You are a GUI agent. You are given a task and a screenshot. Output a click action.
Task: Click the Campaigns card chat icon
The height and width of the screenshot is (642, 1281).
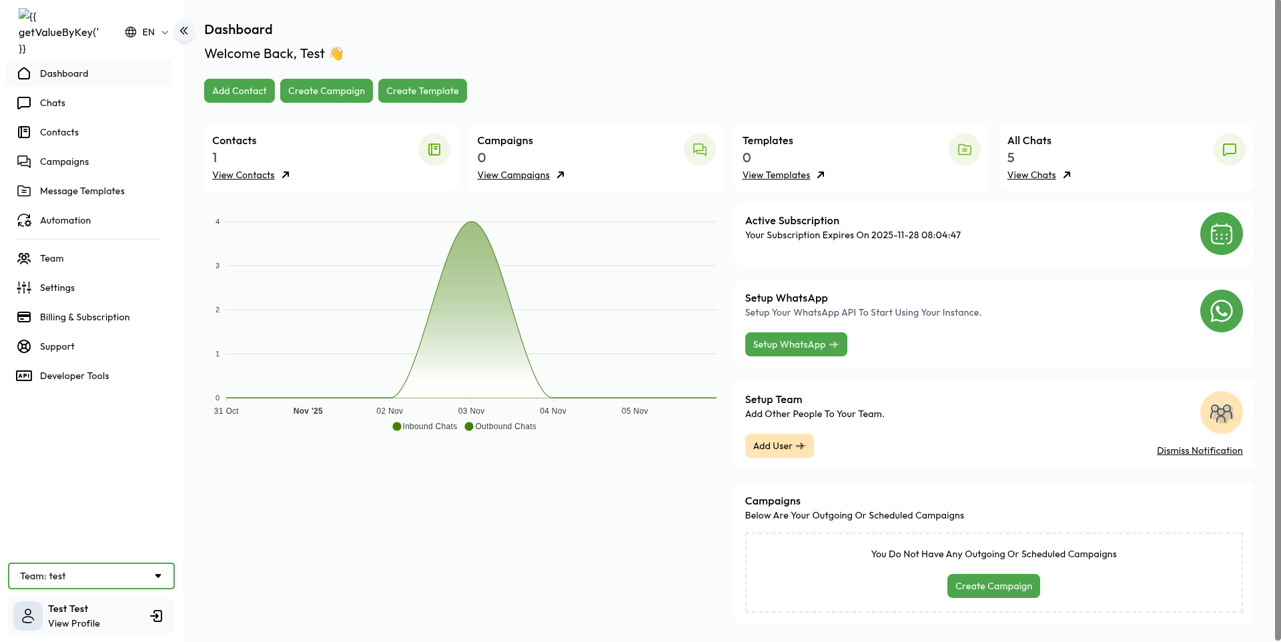click(x=699, y=149)
